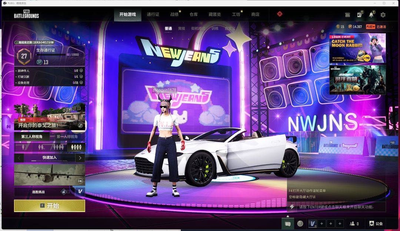Expand the chat panel with up arrow
400x231 pixels.
click(288, 216)
